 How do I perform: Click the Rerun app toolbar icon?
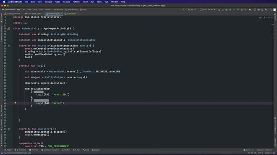tap(219, 9)
